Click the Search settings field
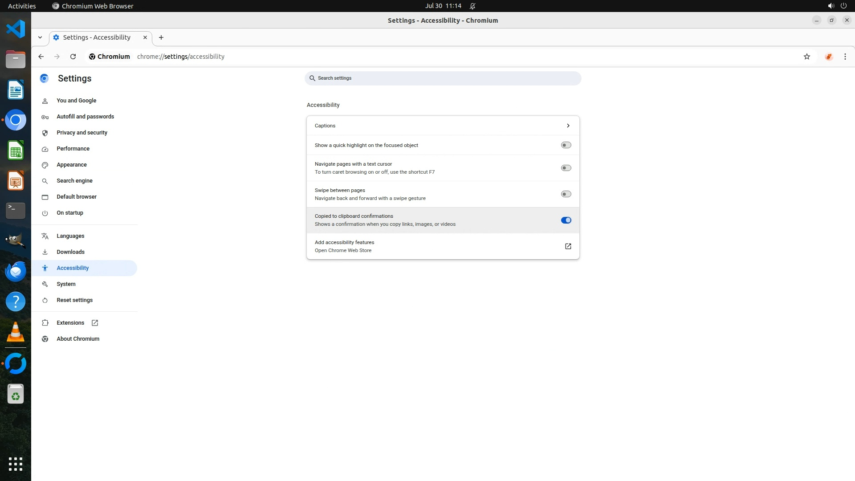 click(x=443, y=78)
